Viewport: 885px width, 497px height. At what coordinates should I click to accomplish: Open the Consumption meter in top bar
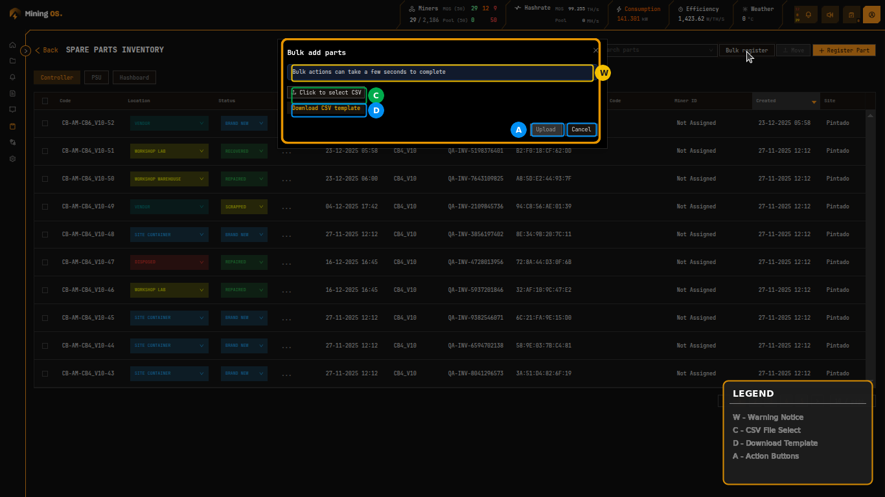(637, 14)
